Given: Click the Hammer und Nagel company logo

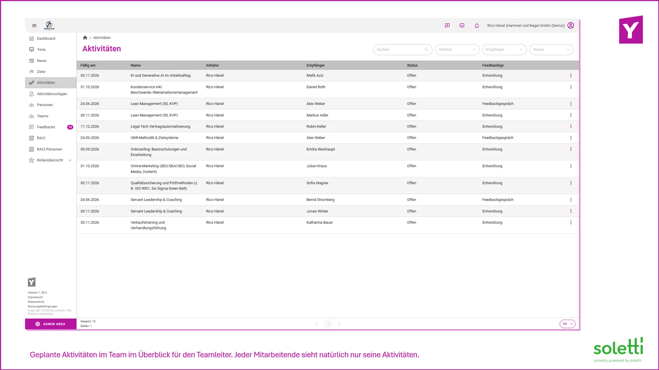Looking at the screenshot, I should coord(49,25).
